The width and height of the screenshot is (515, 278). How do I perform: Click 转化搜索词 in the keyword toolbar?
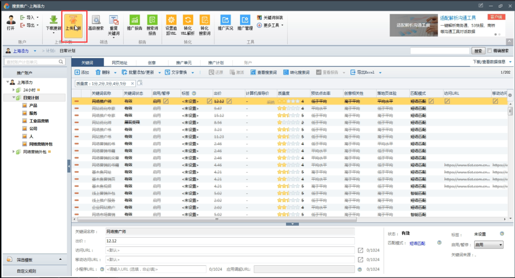(x=296, y=72)
